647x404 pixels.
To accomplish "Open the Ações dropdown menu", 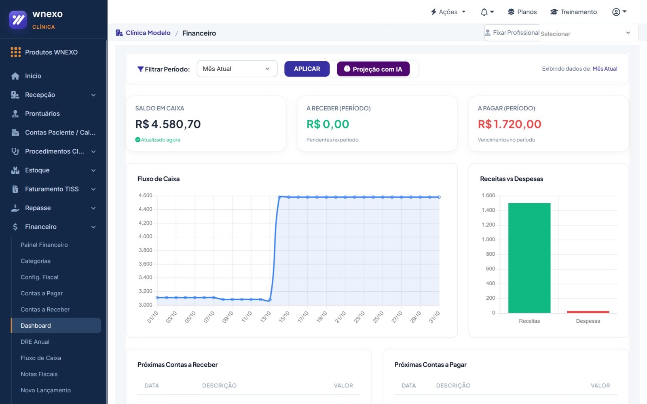I will [448, 12].
